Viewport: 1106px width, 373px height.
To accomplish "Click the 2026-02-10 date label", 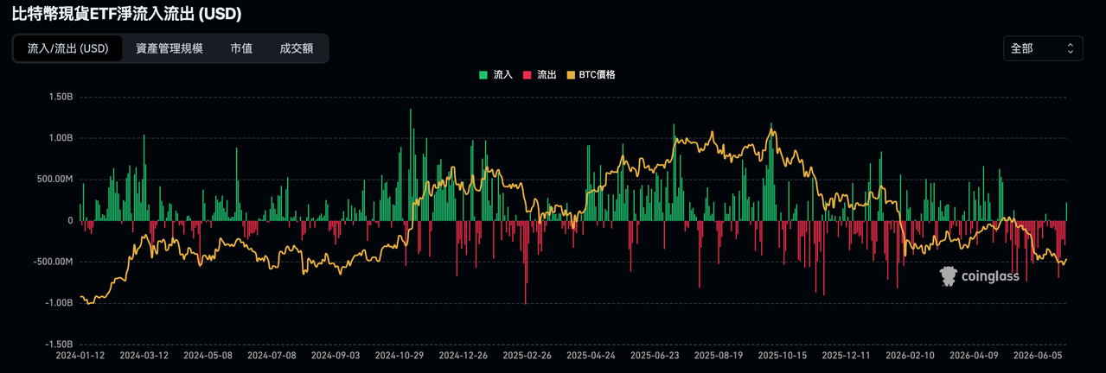I will point(911,355).
